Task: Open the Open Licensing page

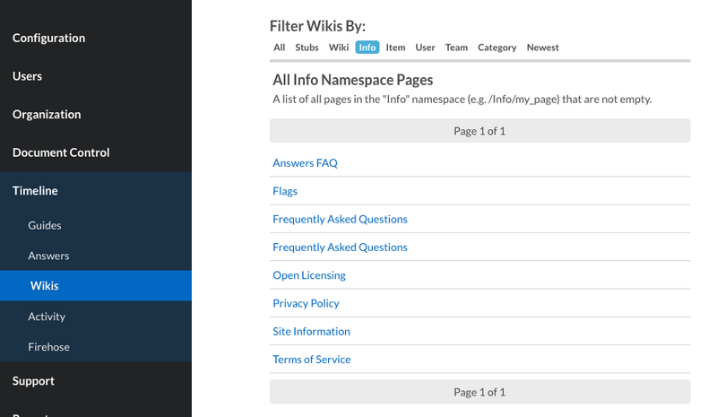Action: coord(309,275)
